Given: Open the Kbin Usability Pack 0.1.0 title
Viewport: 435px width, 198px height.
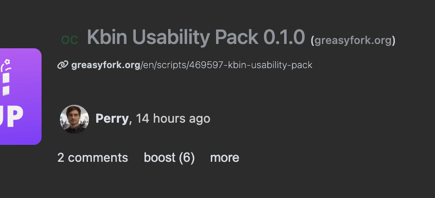Looking at the screenshot, I should (x=196, y=37).
